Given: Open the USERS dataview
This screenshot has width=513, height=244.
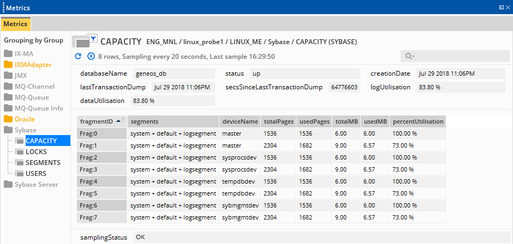Looking at the screenshot, I should (x=36, y=173).
